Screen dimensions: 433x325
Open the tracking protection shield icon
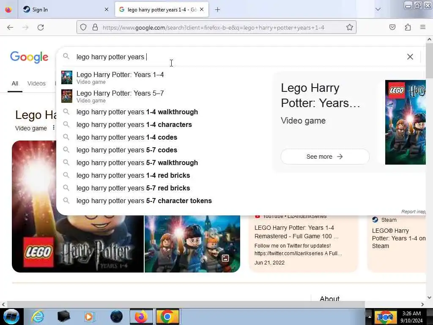click(x=83, y=28)
